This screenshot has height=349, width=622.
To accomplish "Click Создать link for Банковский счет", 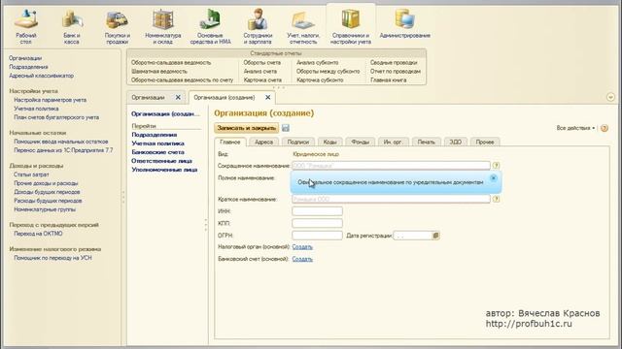I will (302, 259).
